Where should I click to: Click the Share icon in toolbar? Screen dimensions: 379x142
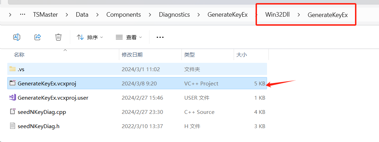coord(38,37)
